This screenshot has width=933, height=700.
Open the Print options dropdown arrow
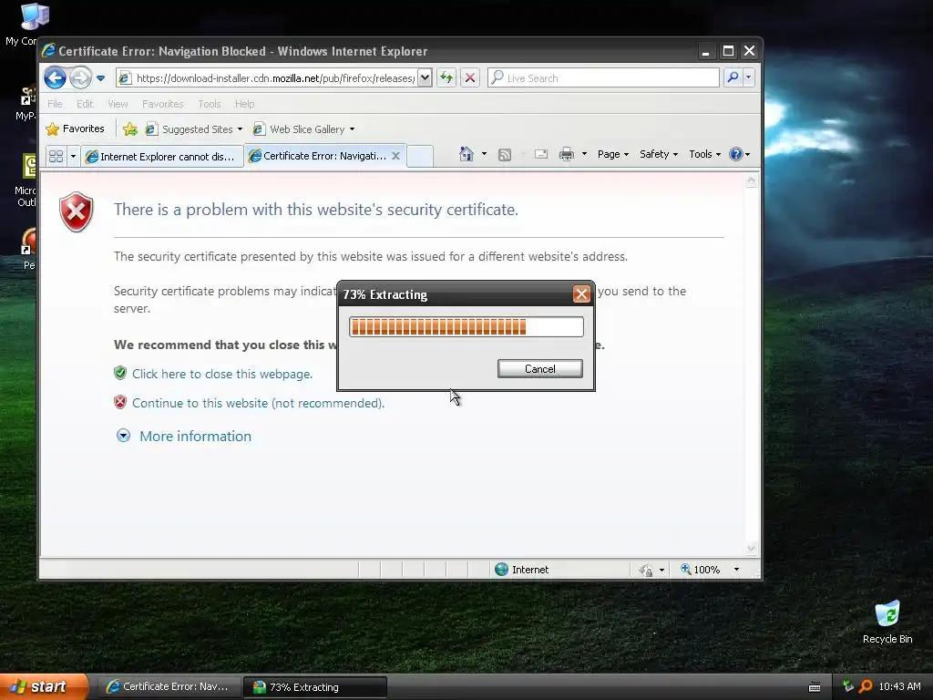pos(584,154)
